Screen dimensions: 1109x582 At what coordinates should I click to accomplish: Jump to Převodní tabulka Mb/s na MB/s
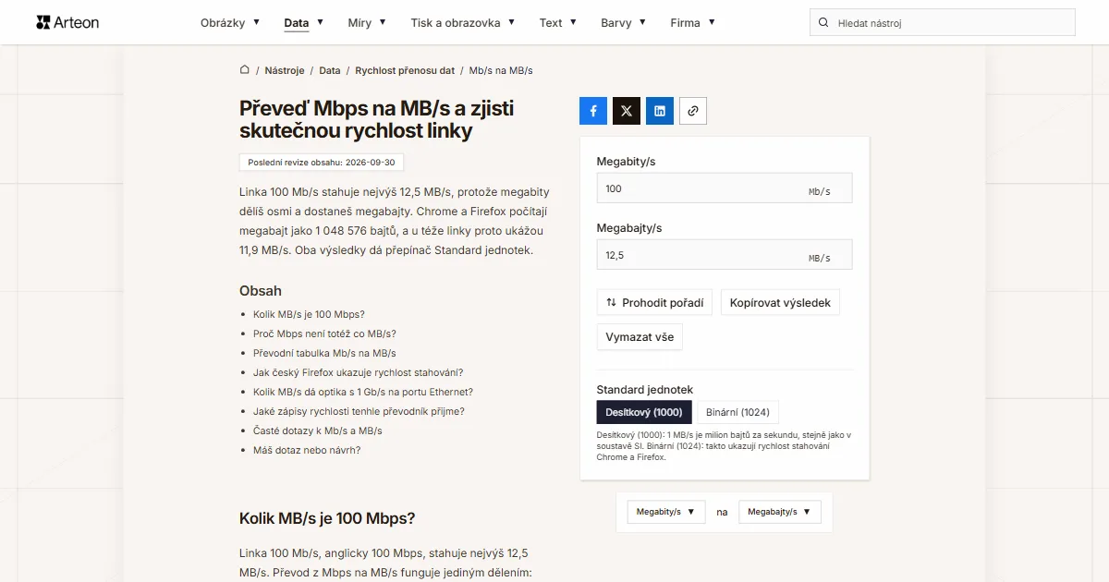[x=324, y=353]
